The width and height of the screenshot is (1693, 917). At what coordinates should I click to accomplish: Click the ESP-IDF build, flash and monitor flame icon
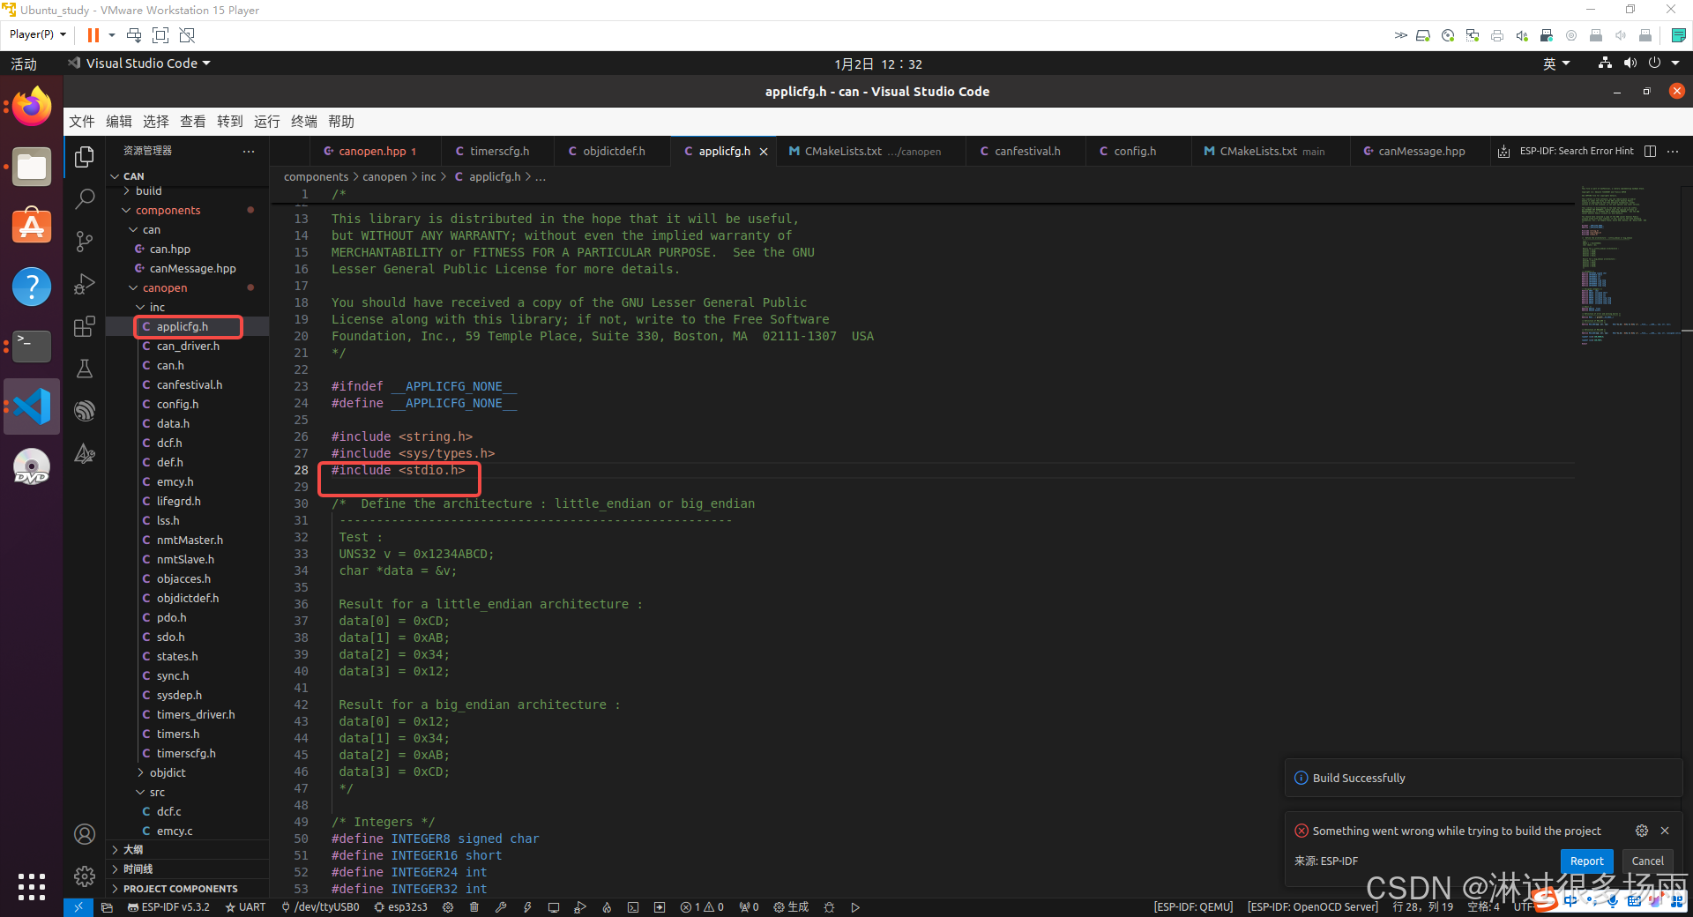click(607, 907)
